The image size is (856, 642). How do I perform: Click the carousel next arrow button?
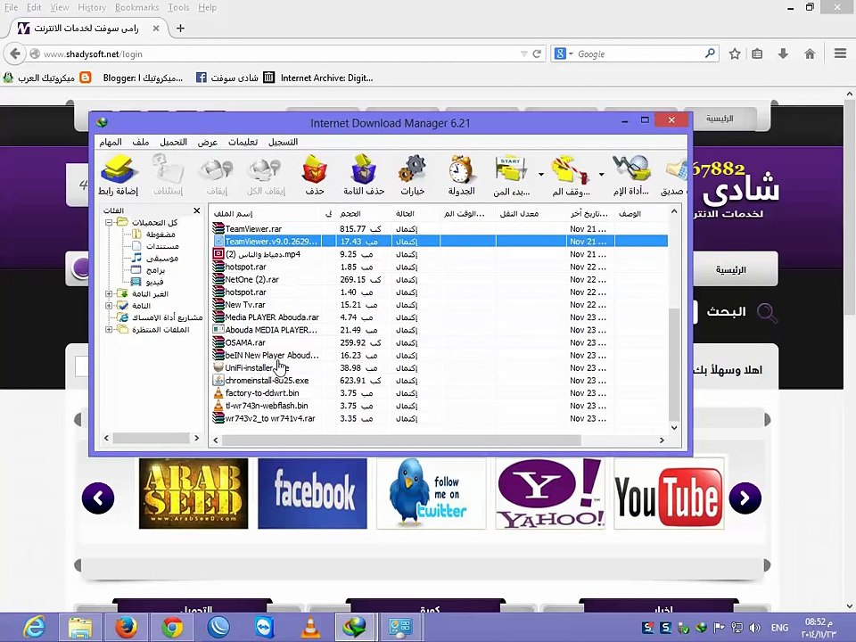pos(745,498)
